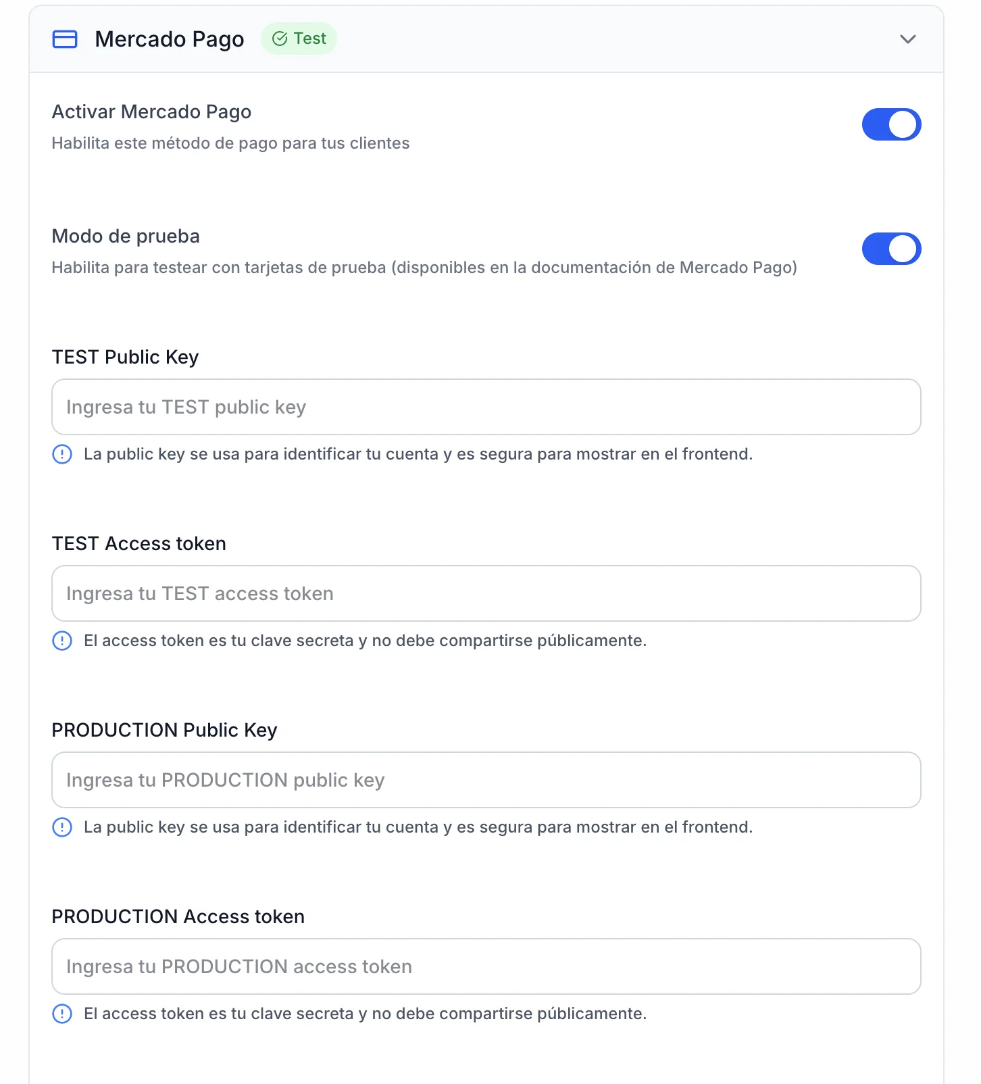Disable the Modo de prueba switch
The height and width of the screenshot is (1084, 981).
pos(890,249)
